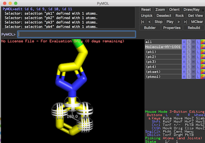Click the L label button for pk3
Viewport: 205px width, 143px height.
pyautogui.click(x=198, y=62)
